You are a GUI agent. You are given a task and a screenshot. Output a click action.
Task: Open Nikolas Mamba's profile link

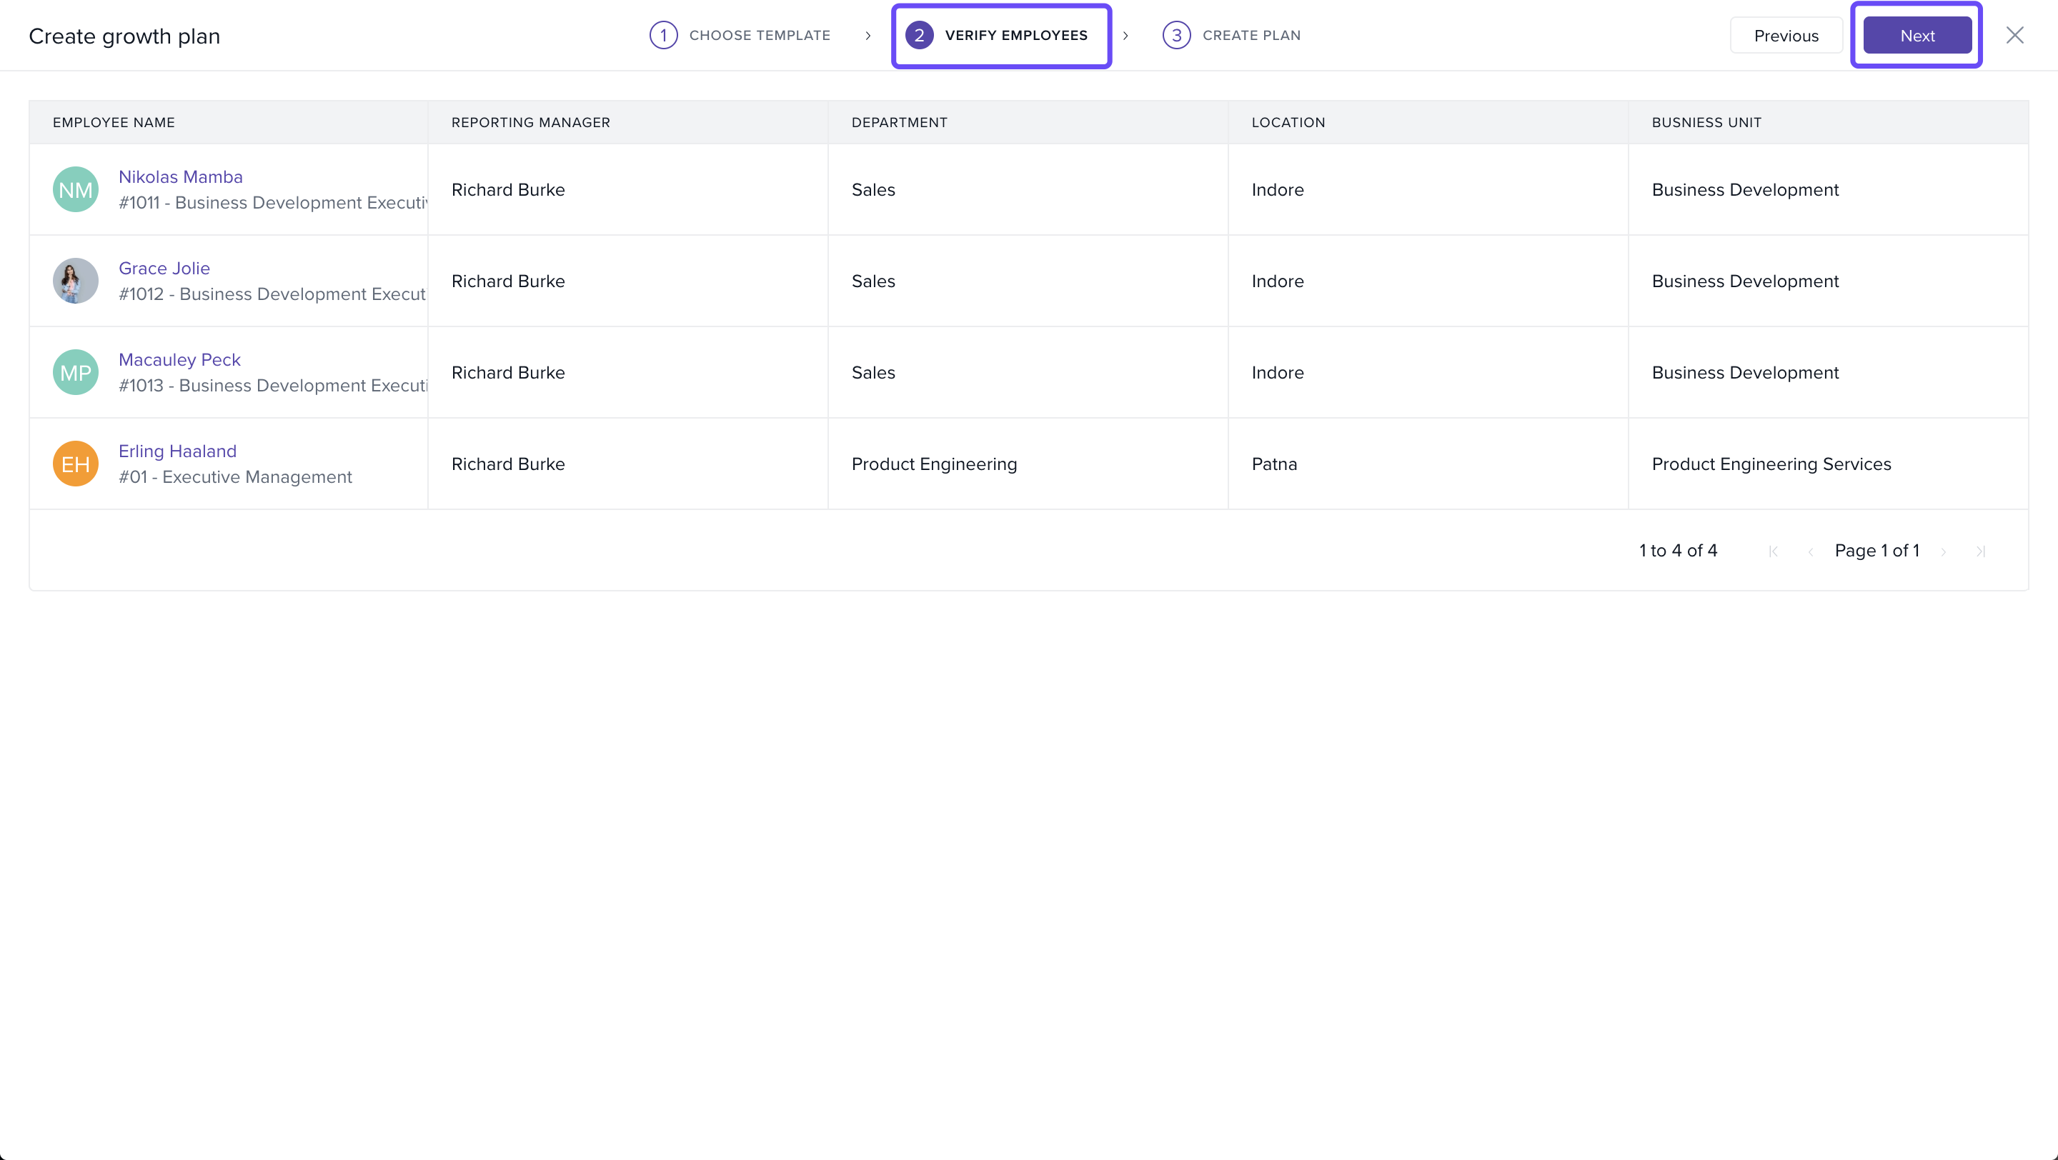point(181,176)
